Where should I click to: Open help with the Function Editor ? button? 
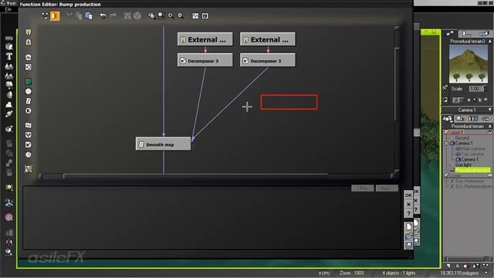[408, 213]
